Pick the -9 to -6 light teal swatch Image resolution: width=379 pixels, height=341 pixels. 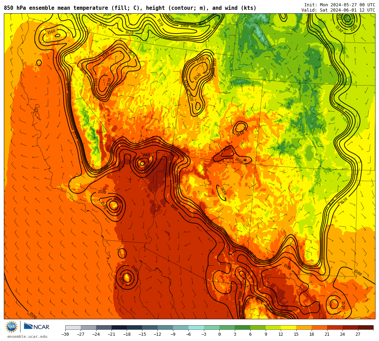181,327
